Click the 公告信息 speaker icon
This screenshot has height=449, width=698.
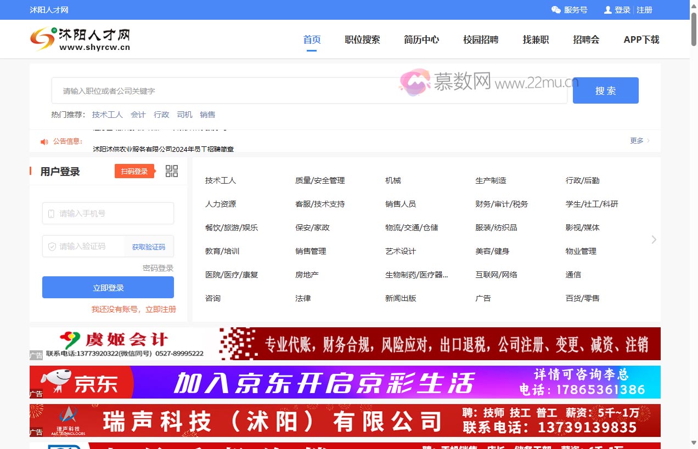44,141
